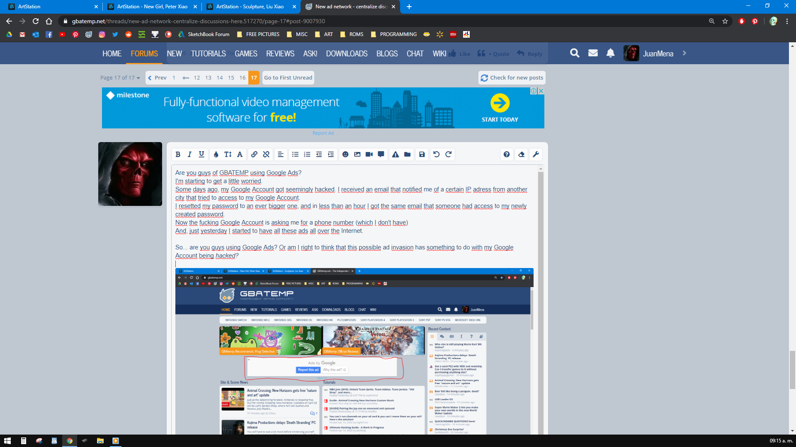The height and width of the screenshot is (447, 796).
Task: Toggle italic formatting in the editor
Action: (189, 155)
